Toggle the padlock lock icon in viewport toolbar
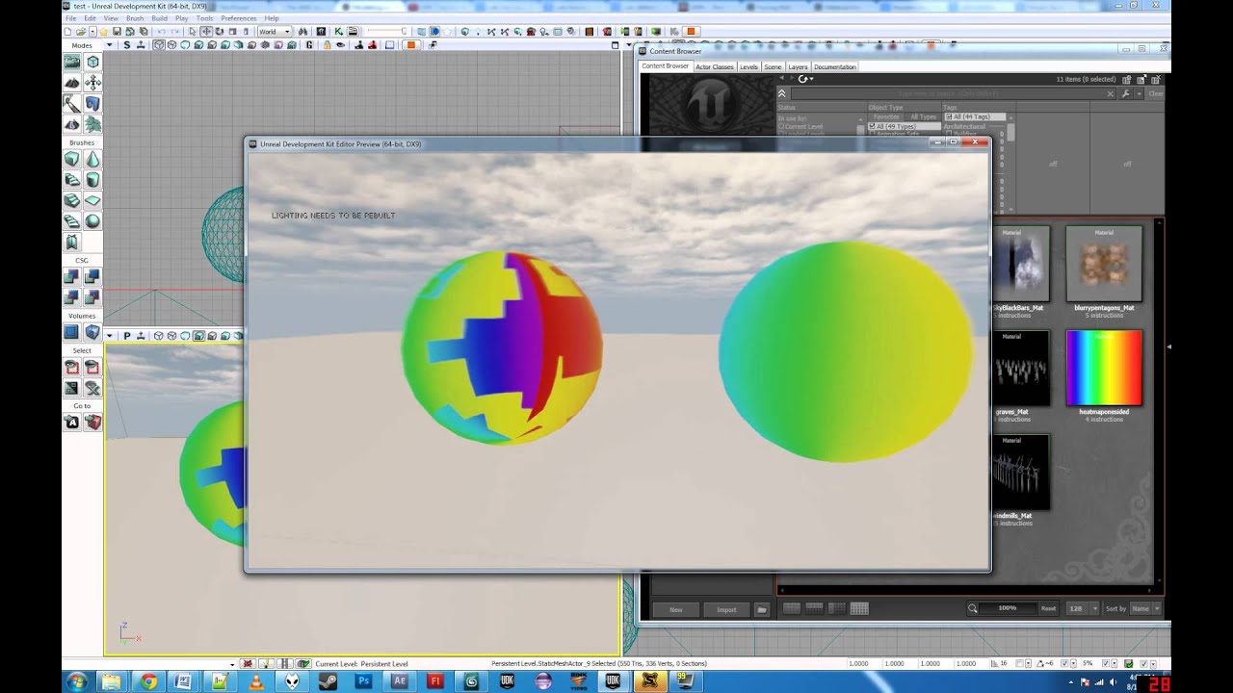1233x693 pixels. [x=328, y=45]
